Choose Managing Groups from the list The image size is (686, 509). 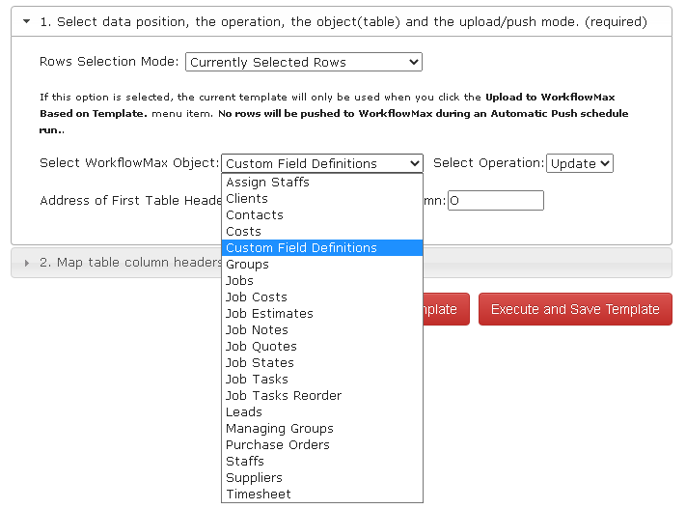322,429
